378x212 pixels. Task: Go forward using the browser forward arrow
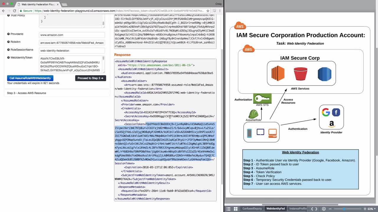[9, 11]
